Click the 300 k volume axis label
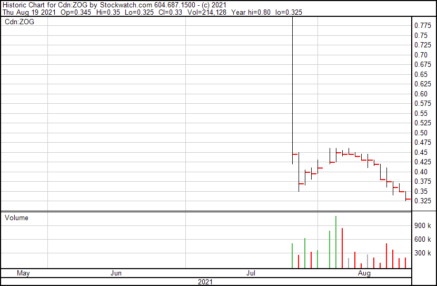The width and height of the screenshot is (437, 286). tap(422, 253)
